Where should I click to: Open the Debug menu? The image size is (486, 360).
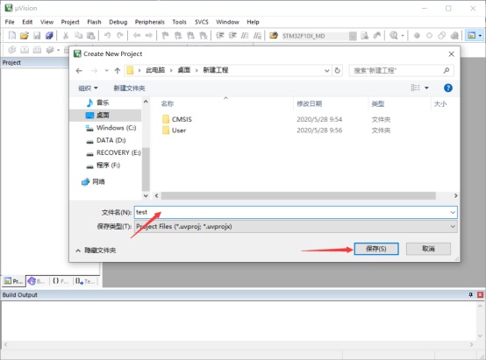pos(118,22)
